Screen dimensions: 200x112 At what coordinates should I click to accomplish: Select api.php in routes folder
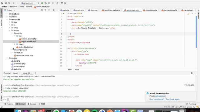[17, 61]
